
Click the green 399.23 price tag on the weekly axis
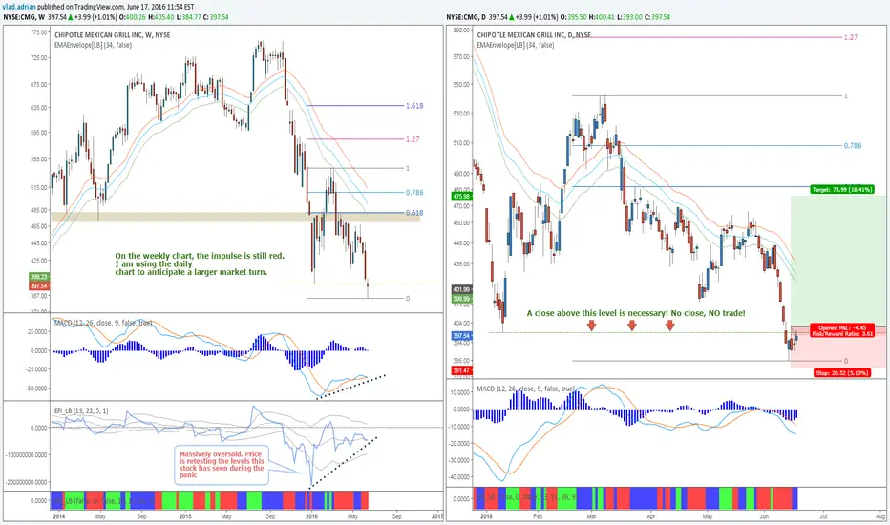(39, 277)
